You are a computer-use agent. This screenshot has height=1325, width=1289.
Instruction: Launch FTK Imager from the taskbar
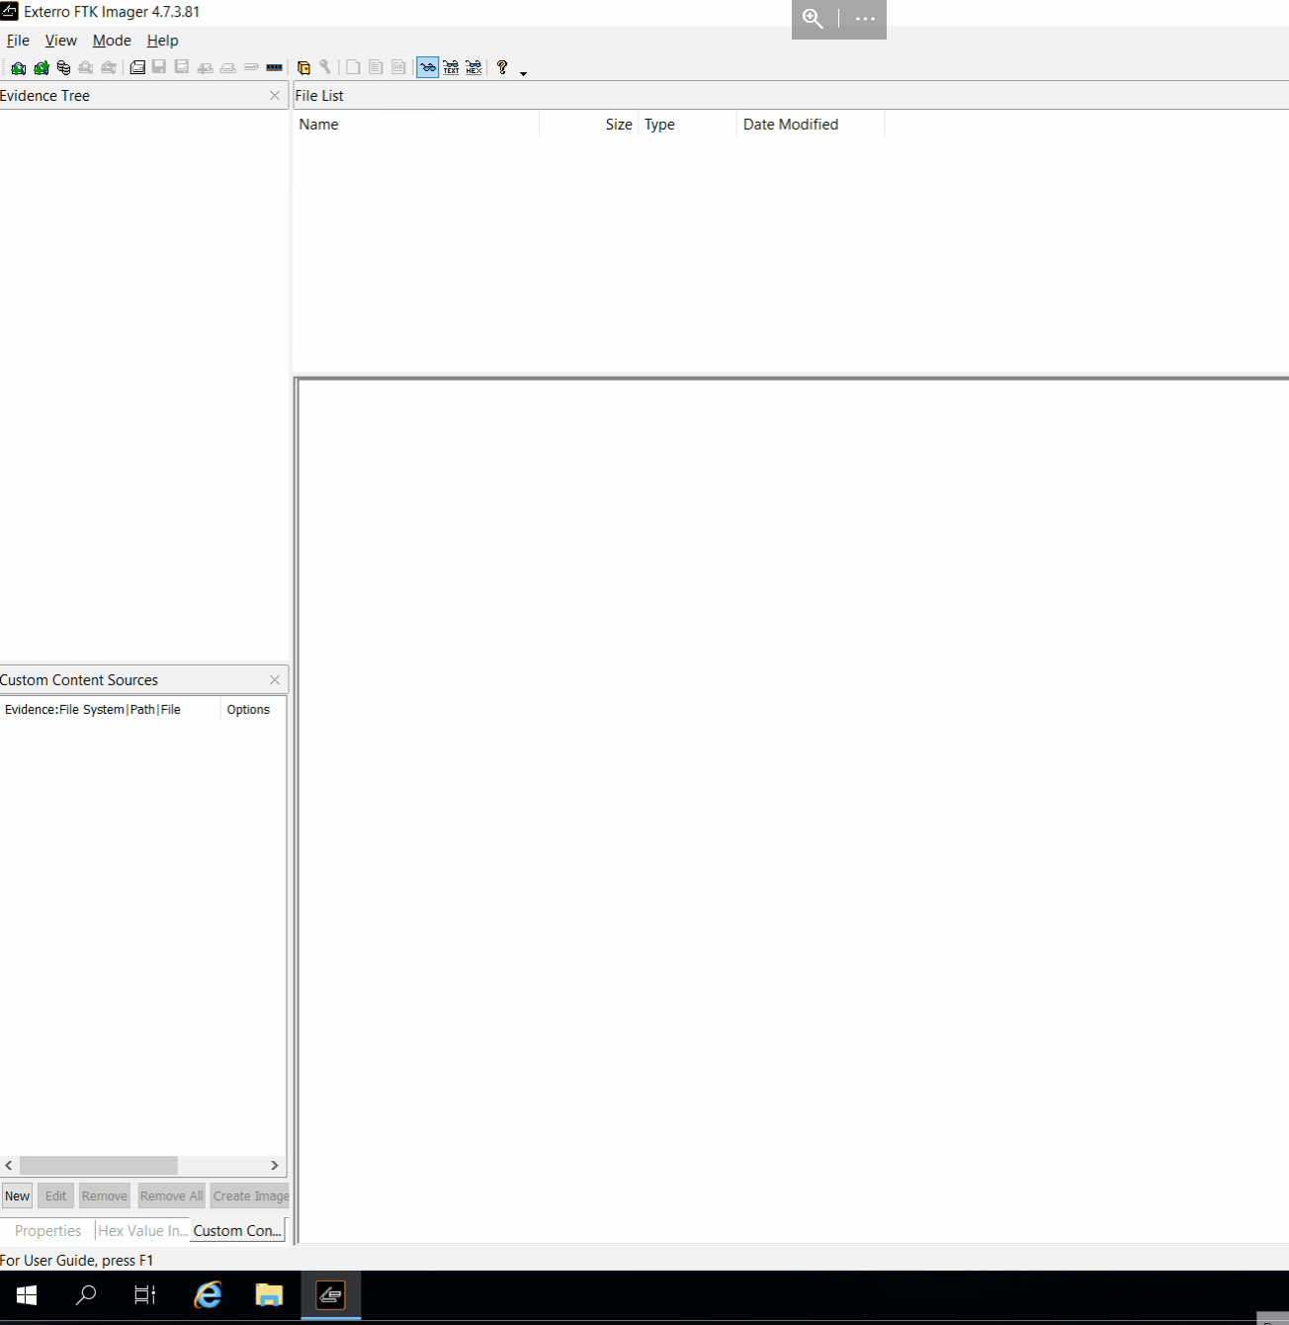click(330, 1295)
